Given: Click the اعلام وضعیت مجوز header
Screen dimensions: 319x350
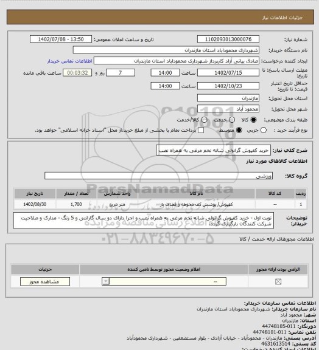Looking at the screenshot, I should 164,269.
